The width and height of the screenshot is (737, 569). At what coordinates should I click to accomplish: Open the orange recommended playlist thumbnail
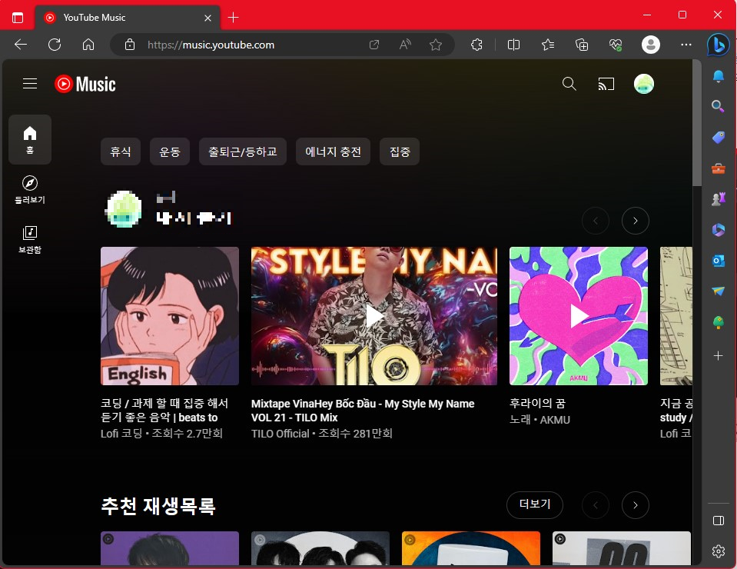[x=471, y=548]
